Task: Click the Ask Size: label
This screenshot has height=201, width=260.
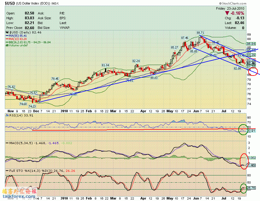Action: coord(45,18)
